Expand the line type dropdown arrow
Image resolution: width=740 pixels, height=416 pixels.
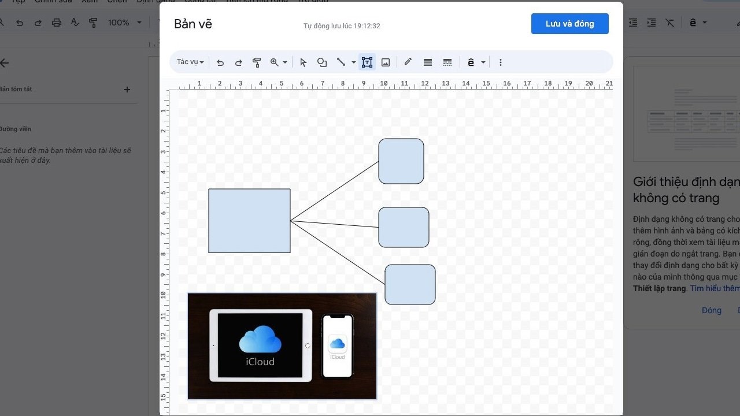tap(353, 62)
